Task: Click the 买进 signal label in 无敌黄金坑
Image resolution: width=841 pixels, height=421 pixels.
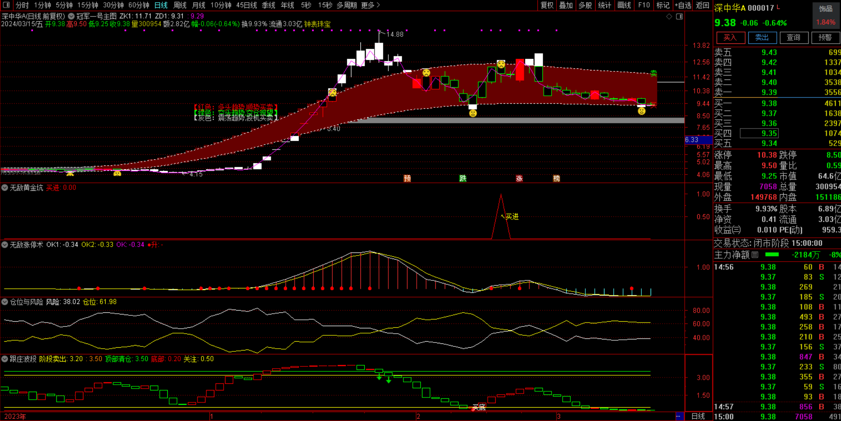Action: pyautogui.click(x=512, y=216)
